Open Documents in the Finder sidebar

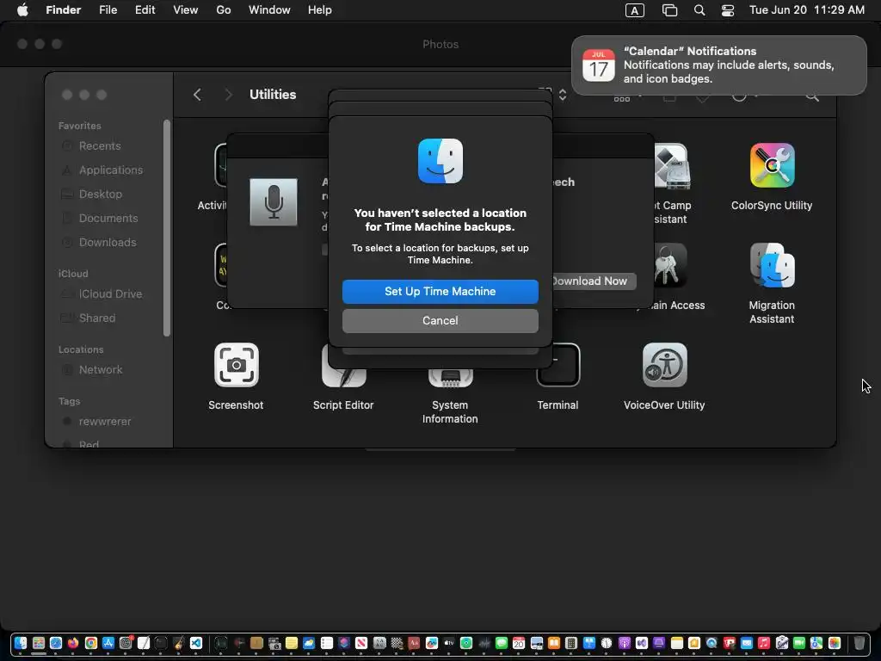pos(108,219)
